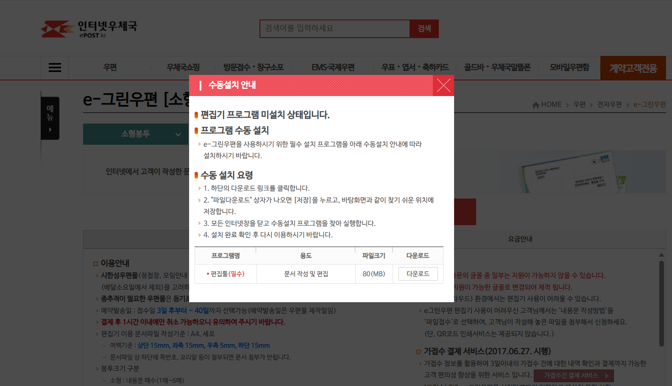672x386 pixels.
Task: Switch to the 요금안내 tab
Action: 520,239
